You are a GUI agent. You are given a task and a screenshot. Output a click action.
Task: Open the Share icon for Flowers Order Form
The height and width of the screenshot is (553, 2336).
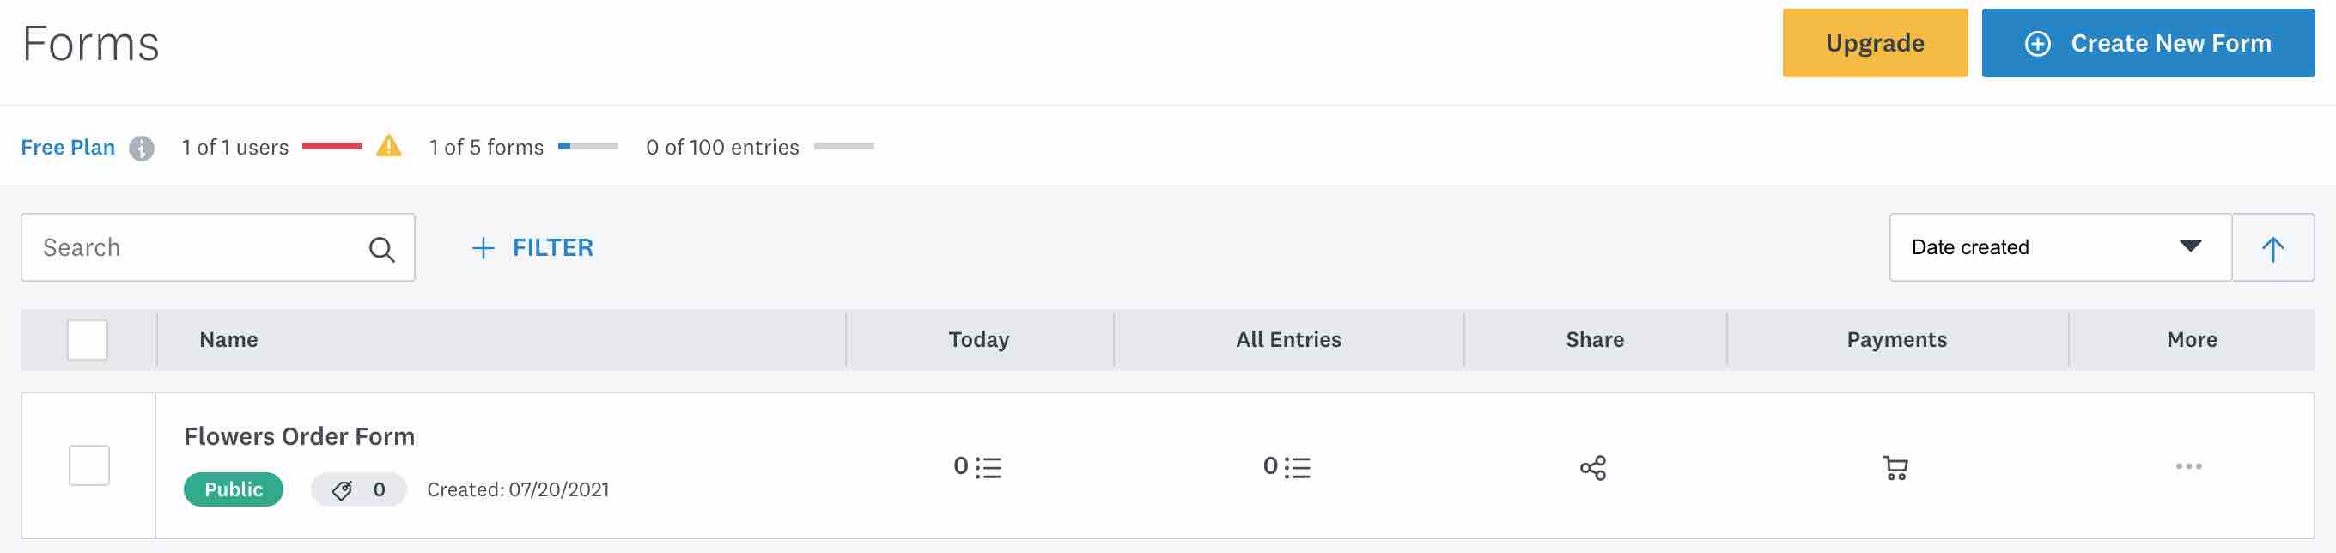pos(1593,469)
